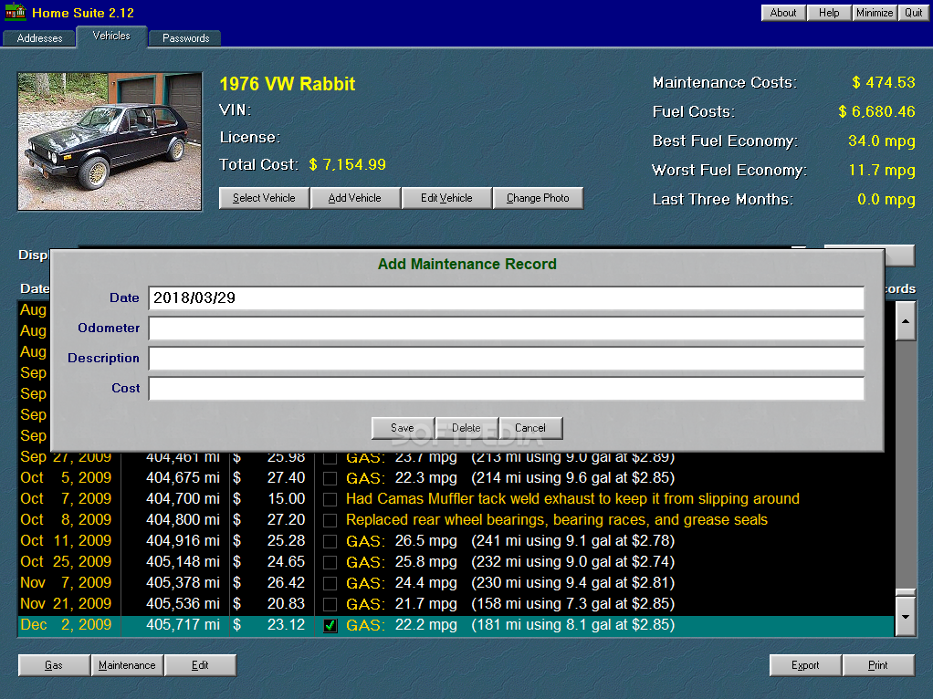Select the 'Oct 5, 2009' date cell

pyautogui.click(x=66, y=477)
